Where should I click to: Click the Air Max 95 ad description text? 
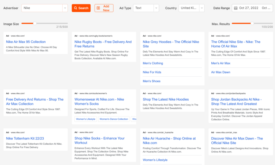[x=32, y=49]
